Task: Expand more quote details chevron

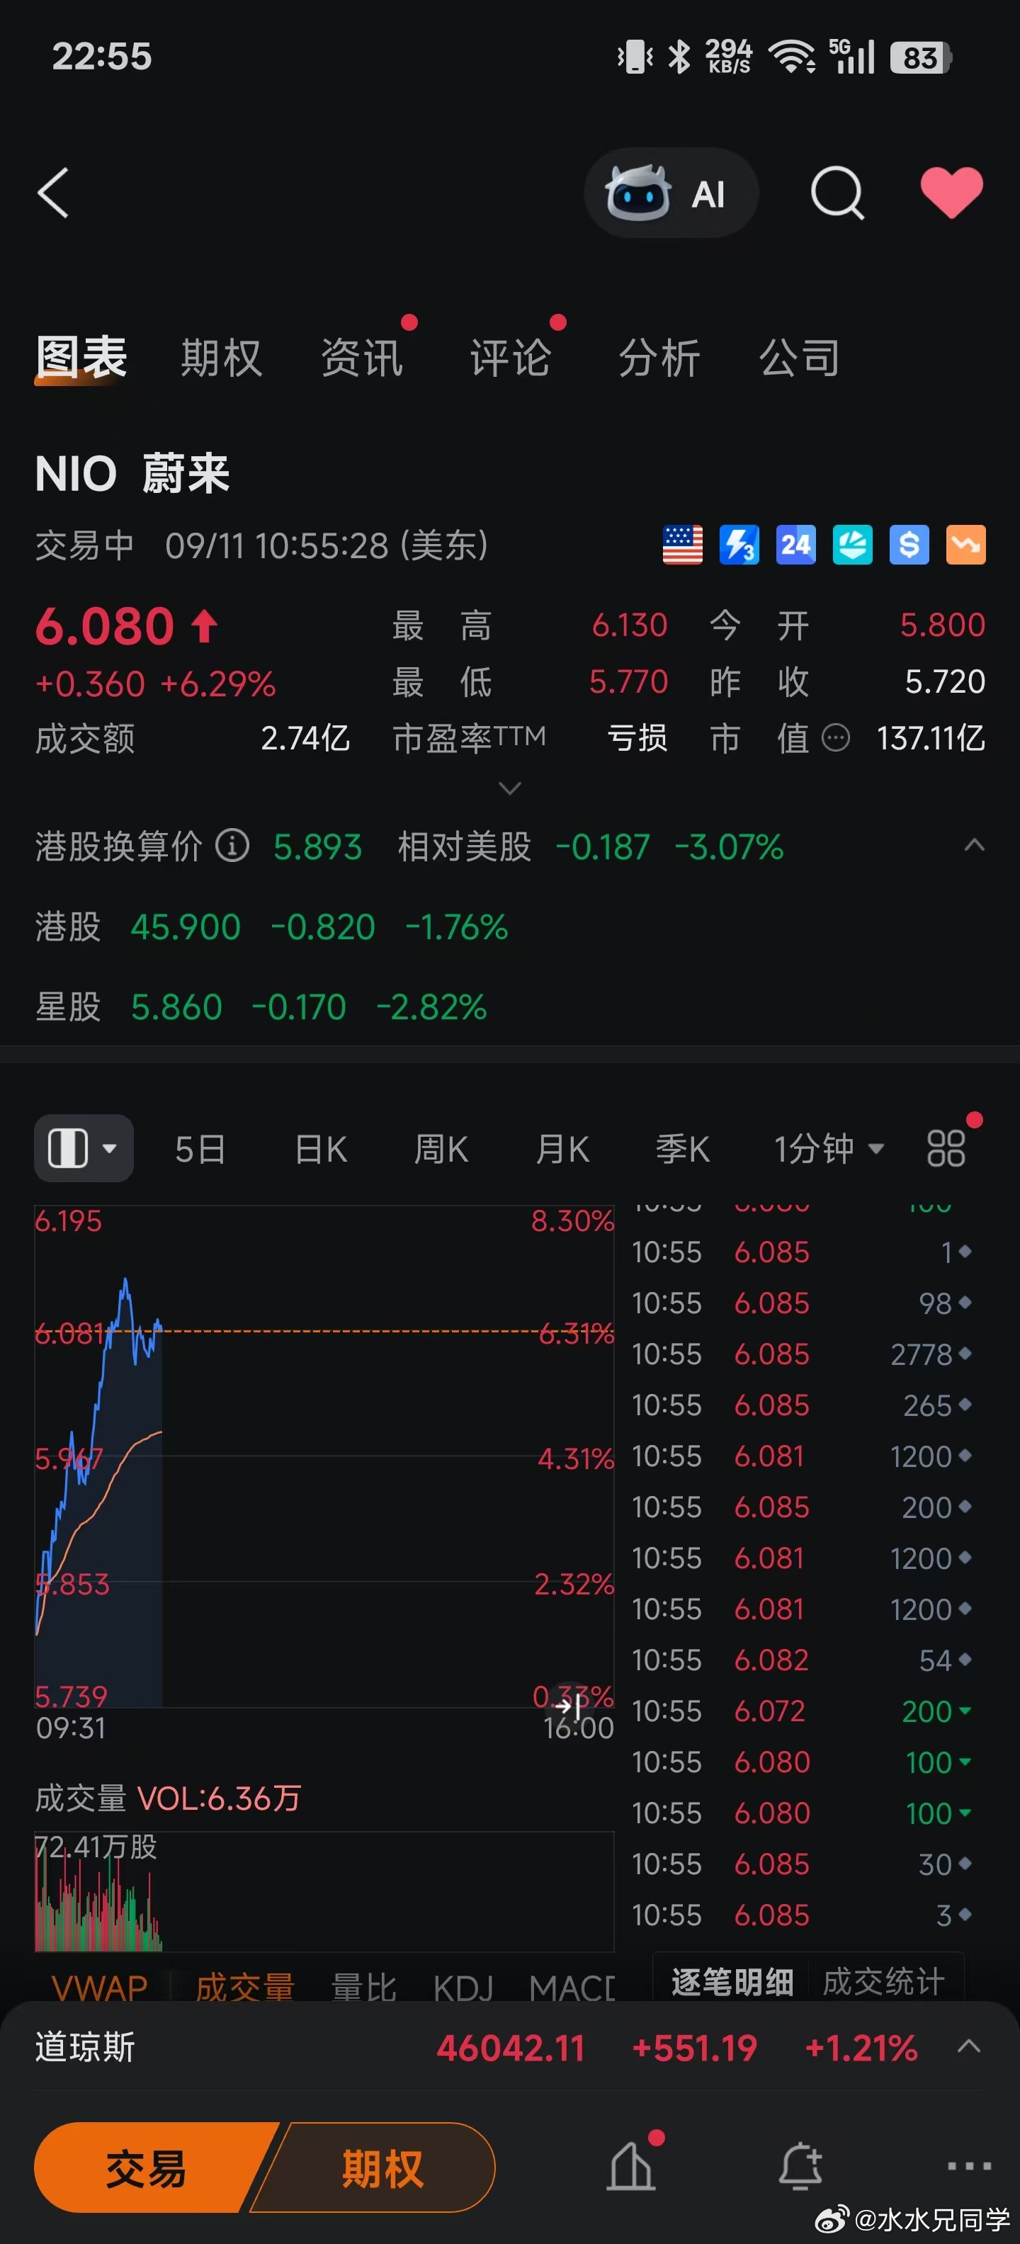Action: point(509,788)
